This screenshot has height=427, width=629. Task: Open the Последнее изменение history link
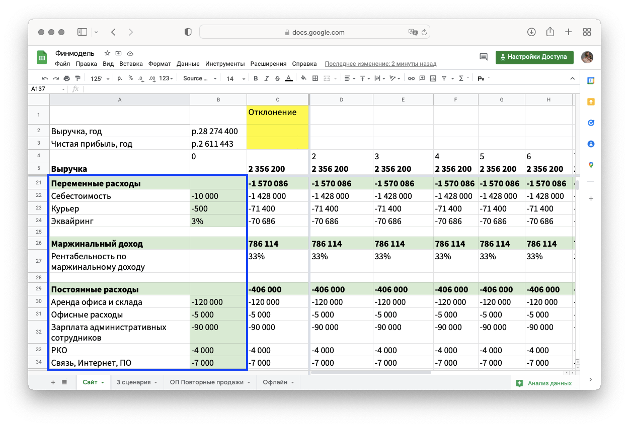coord(380,64)
